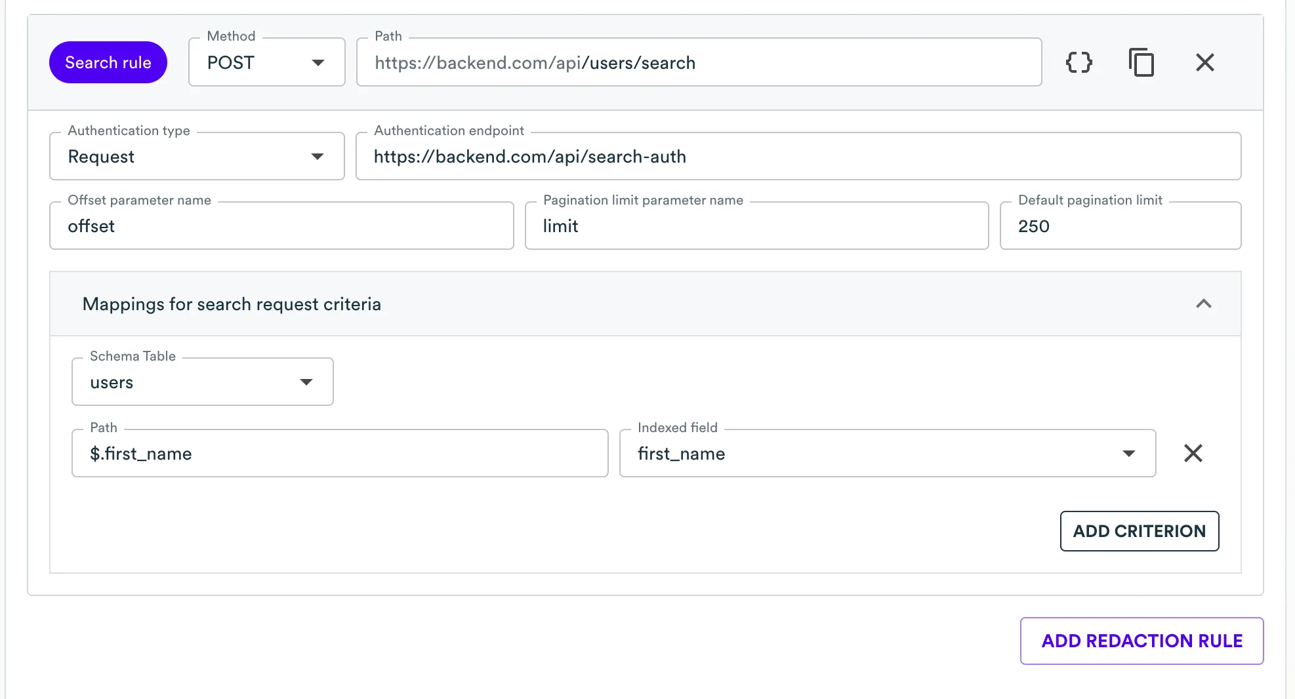
Task: Collapse mappings section with chevron icon
Action: tap(1203, 304)
